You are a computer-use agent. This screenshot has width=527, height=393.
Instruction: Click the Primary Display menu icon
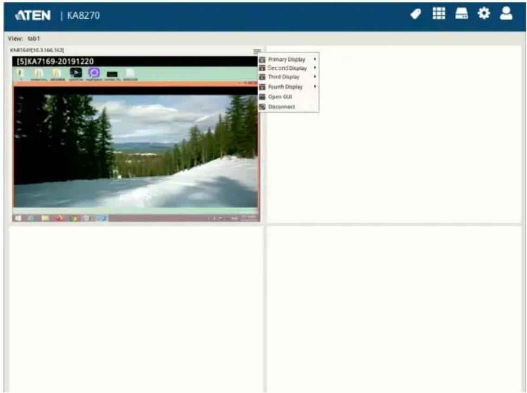262,59
